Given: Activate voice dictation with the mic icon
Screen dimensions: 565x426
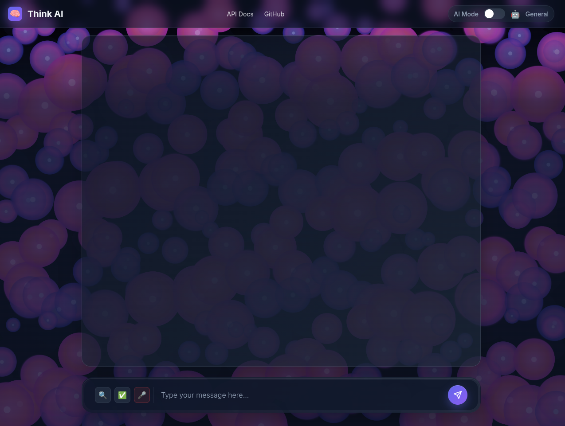Looking at the screenshot, I should pyautogui.click(x=142, y=395).
